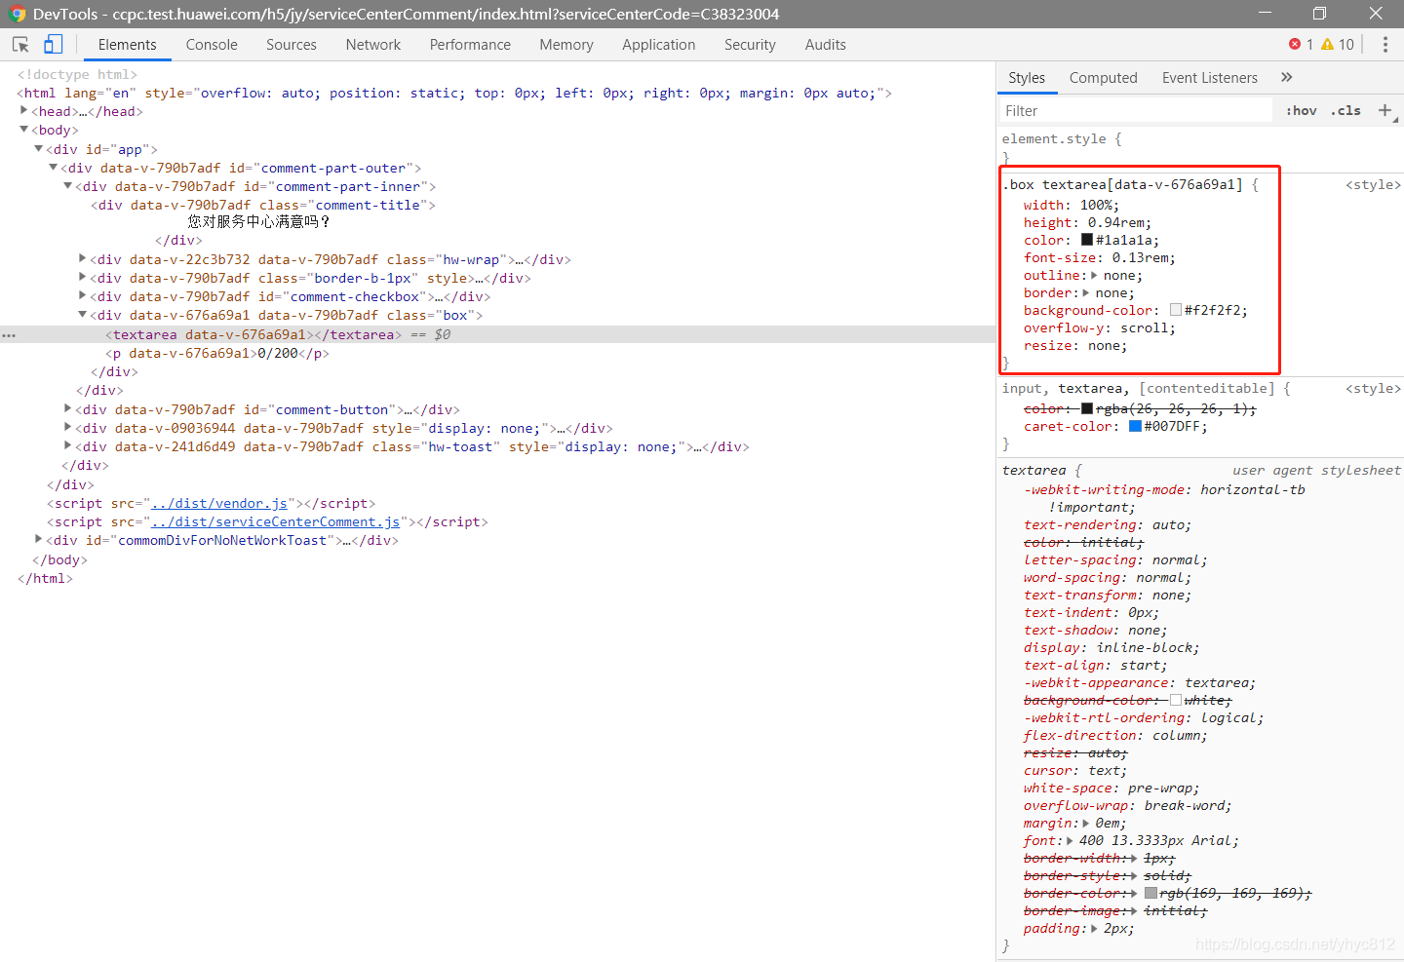Expand the hw-toast div node
Screen dimensions: 1404x962
click(68, 445)
